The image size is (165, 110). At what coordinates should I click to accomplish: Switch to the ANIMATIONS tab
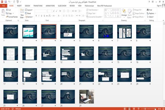(x=50, y=6)
